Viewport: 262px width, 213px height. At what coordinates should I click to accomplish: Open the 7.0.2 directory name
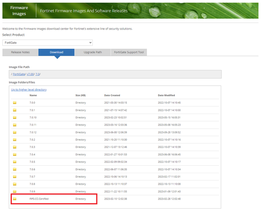[x=32, y=140]
